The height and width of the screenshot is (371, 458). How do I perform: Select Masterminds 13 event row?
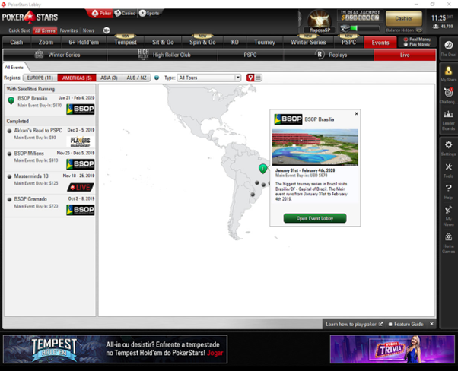pyautogui.click(x=50, y=182)
